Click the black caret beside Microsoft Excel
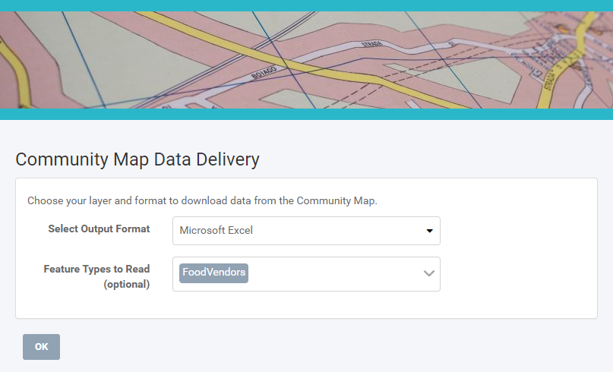This screenshot has height=372, width=613. click(429, 231)
